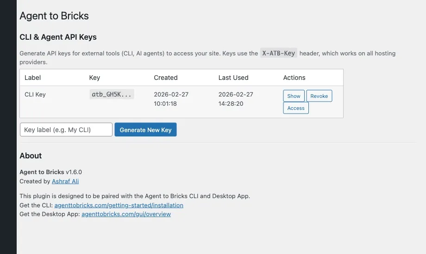The height and width of the screenshot is (254, 426).
Task: Open the Ashraf Ali author link
Action: [x=65, y=181]
